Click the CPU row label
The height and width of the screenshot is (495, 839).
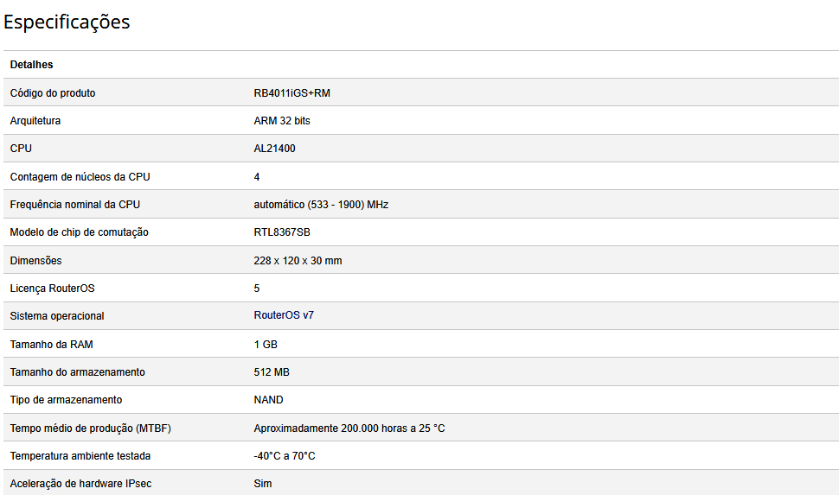21,149
